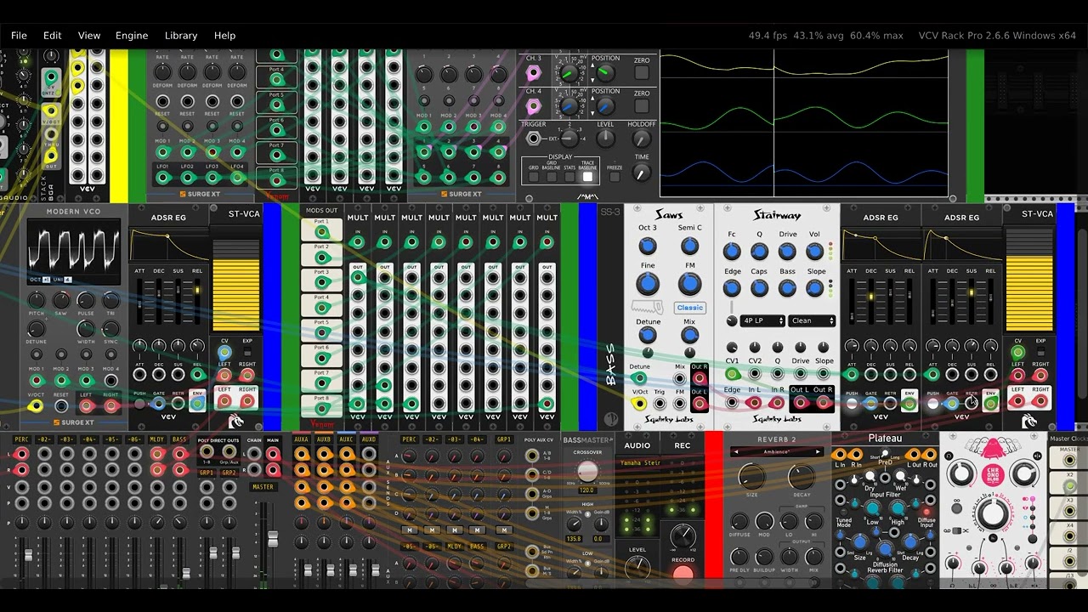Click the Master Clock X2 output jack
The image size is (1088, 612).
point(1069,485)
